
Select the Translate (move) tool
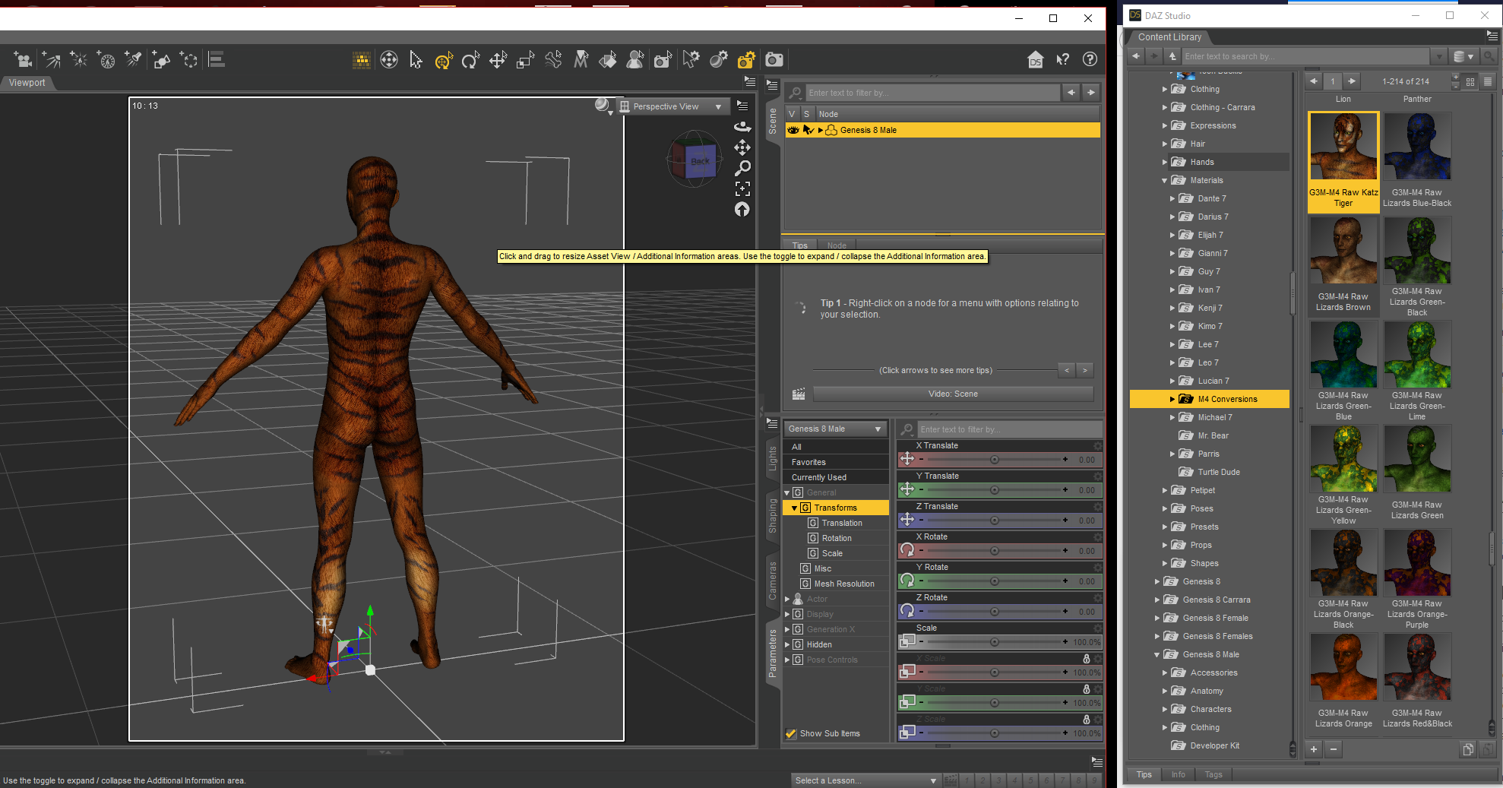(498, 60)
